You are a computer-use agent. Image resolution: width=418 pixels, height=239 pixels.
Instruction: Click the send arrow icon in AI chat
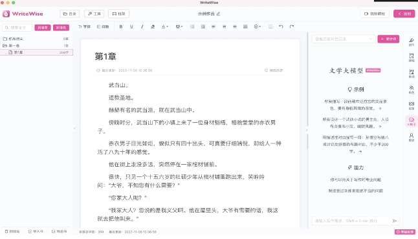395,221
